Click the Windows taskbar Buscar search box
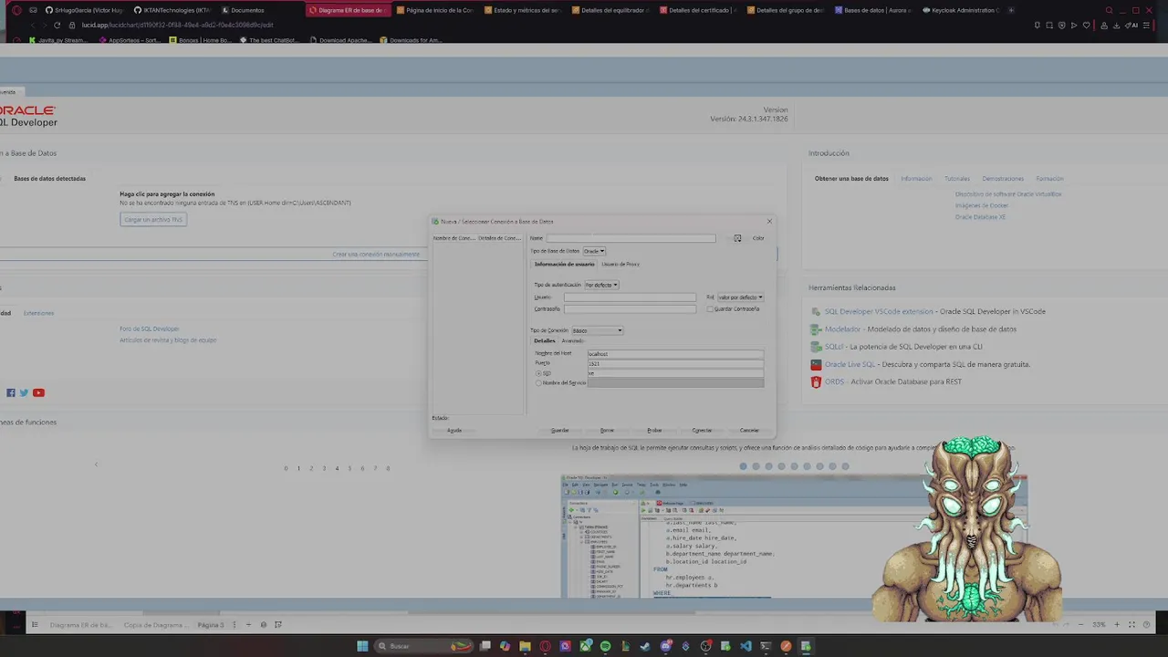 (424, 646)
